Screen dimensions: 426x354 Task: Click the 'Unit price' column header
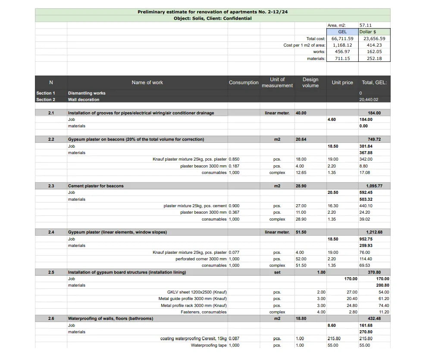point(342,82)
